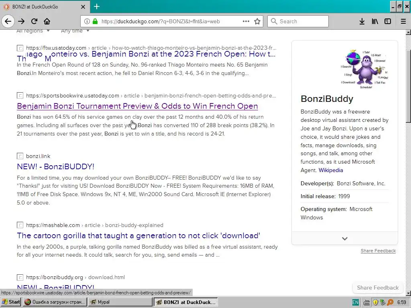Open the NEW! - BonziBUDDY! bonzi.link result
The height and width of the screenshot is (308, 411).
click(55, 166)
